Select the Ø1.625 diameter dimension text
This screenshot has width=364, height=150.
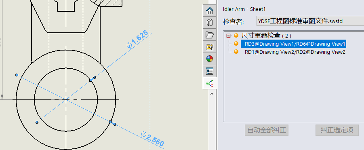point(137,39)
